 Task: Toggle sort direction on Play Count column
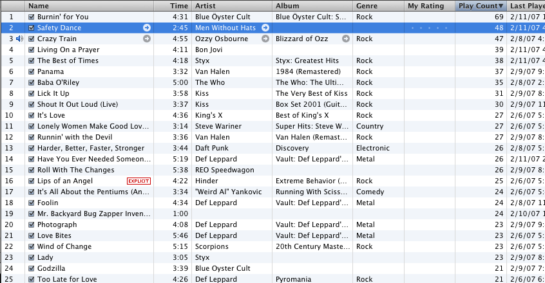coord(481,6)
